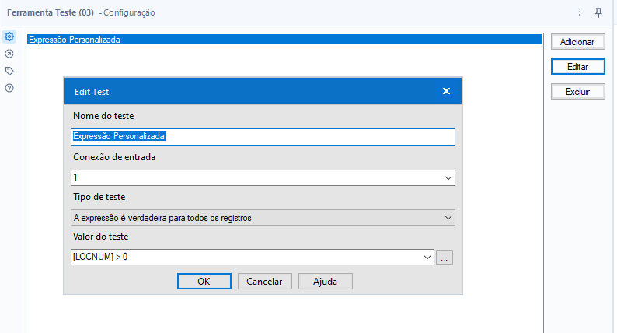Open the Navigation icon in sidebar
Viewport: 617px width, 333px height.
[9, 54]
